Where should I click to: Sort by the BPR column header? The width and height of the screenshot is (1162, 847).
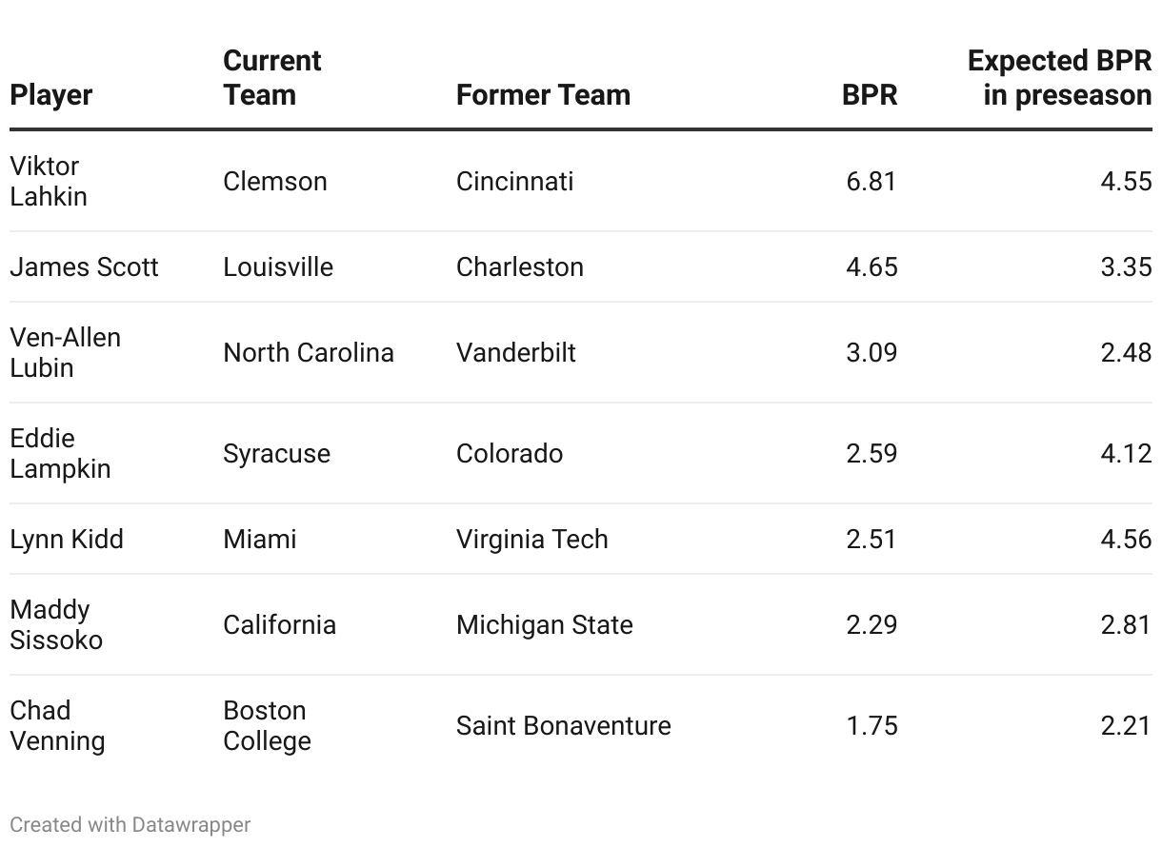(870, 95)
